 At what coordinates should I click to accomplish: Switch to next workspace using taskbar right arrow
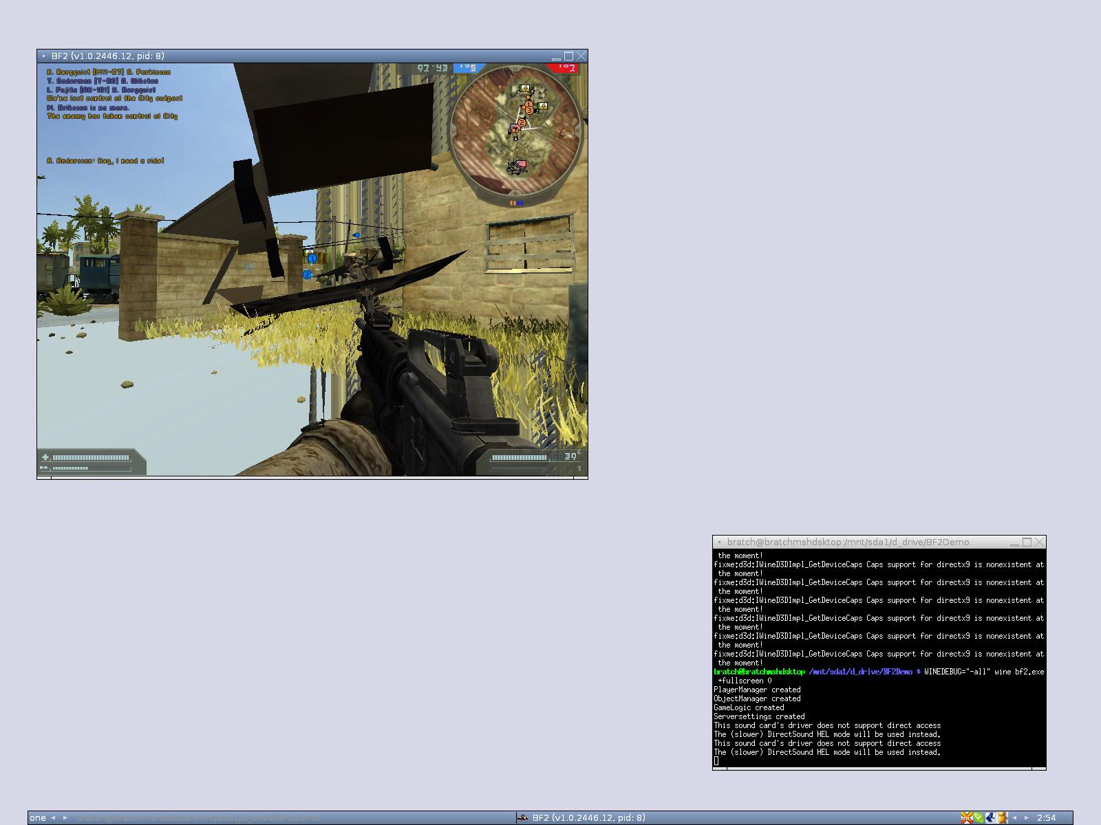(x=65, y=817)
